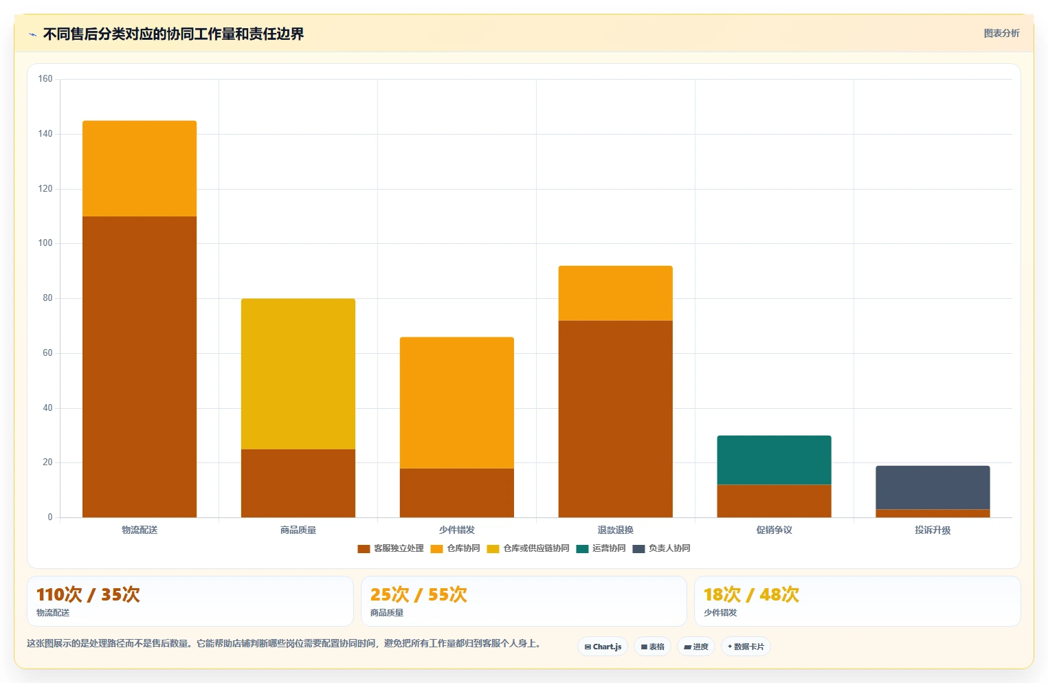Screen dimensions: 1048x683
Task: Click the 18次 / 48次 stat value
Action: click(751, 594)
